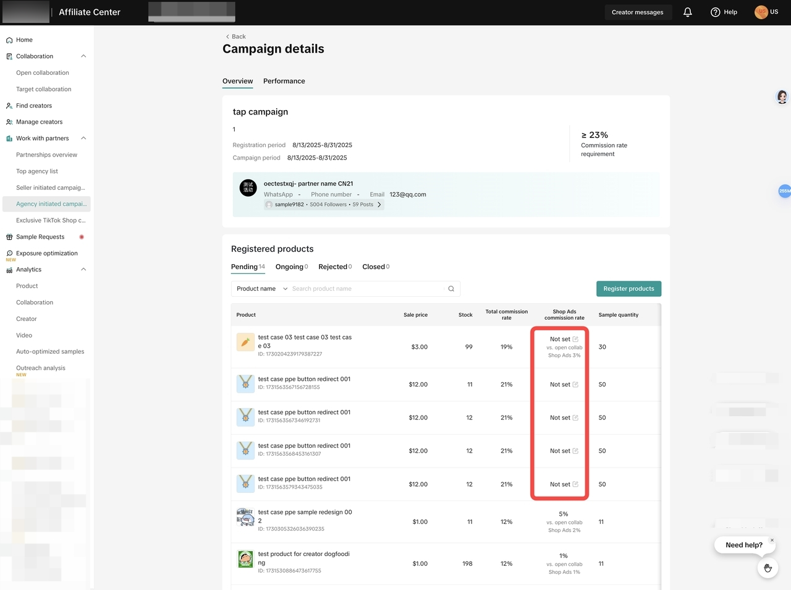Switch to the Performance tab
The width and height of the screenshot is (791, 590).
pyautogui.click(x=284, y=81)
